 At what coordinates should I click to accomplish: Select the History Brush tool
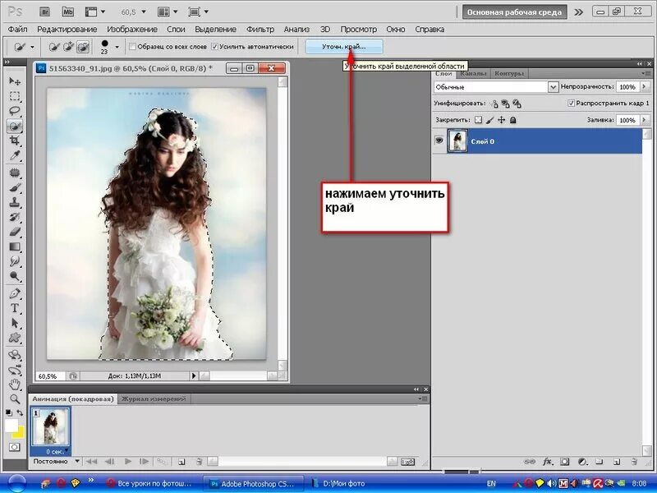click(15, 217)
